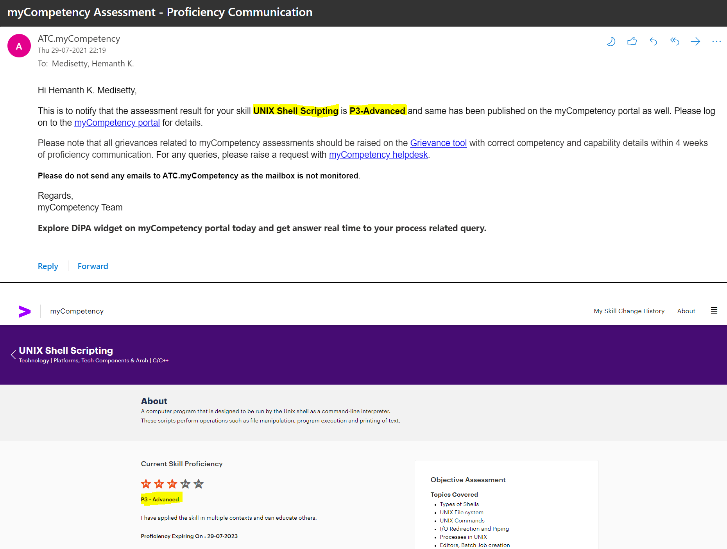The height and width of the screenshot is (549, 727).
Task: Select the Forward arrow icon in email toolbar
Action: click(696, 41)
